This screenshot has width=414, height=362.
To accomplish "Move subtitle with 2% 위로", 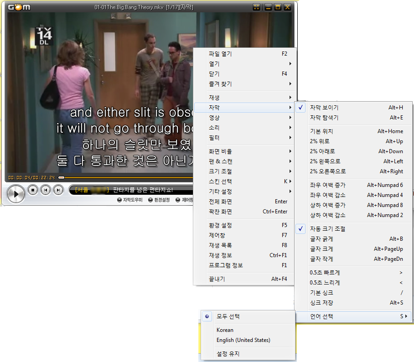I will (x=353, y=141).
